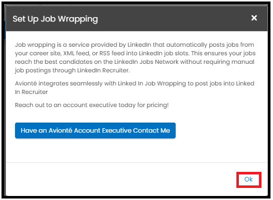Dismiss dialog using the white X icon

point(254,18)
